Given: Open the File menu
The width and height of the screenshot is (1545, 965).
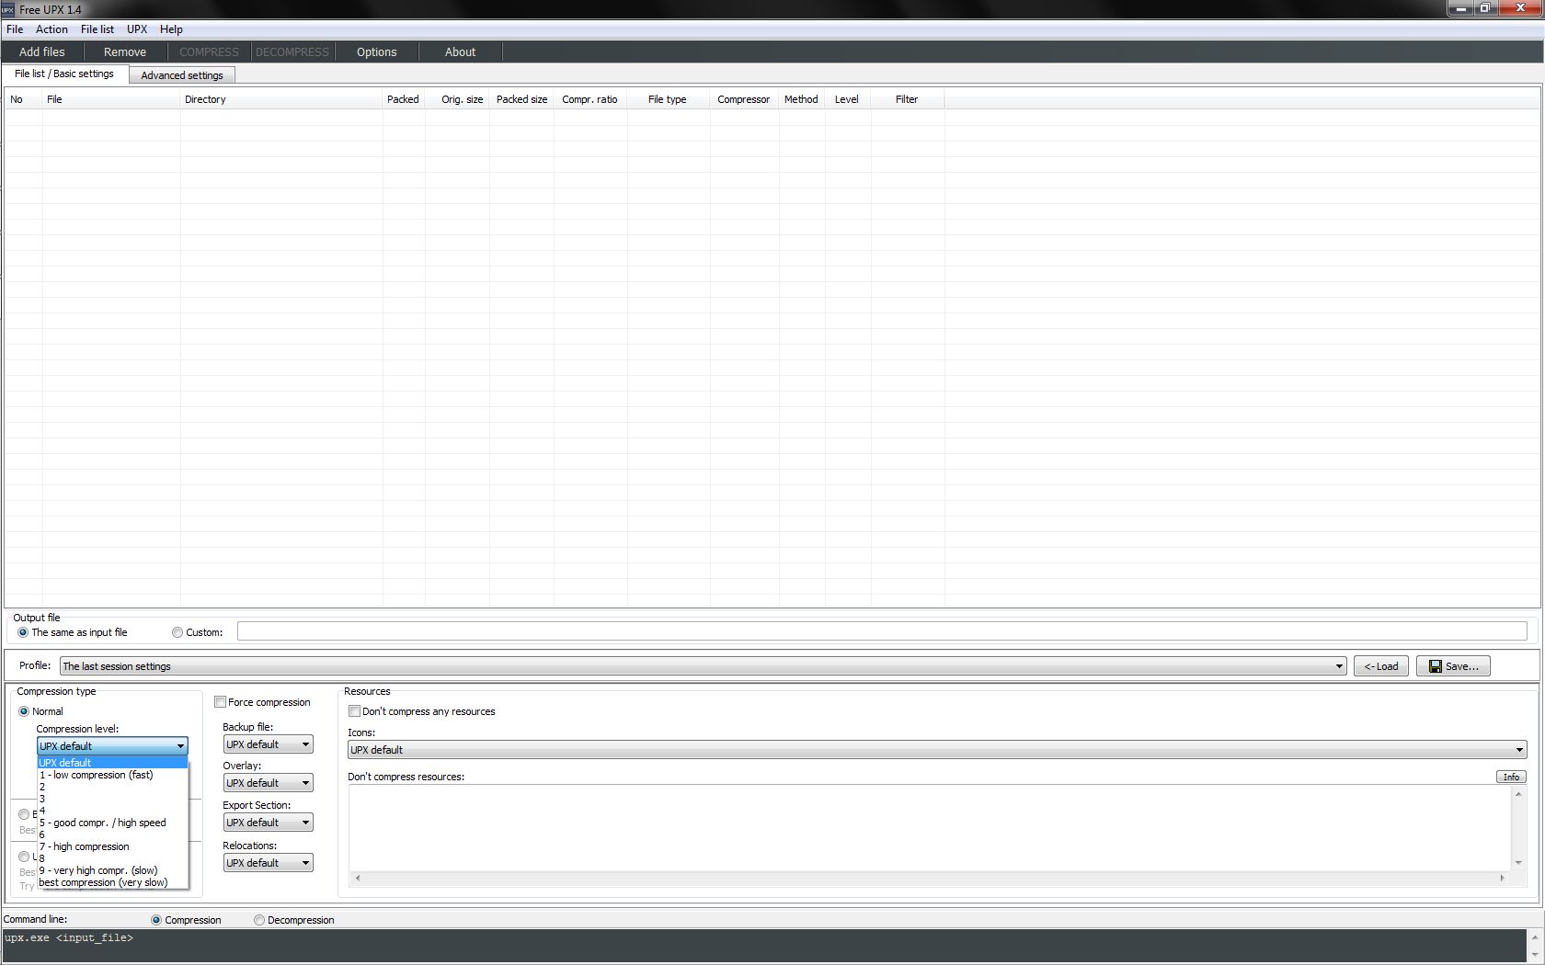Looking at the screenshot, I should pyautogui.click(x=15, y=29).
